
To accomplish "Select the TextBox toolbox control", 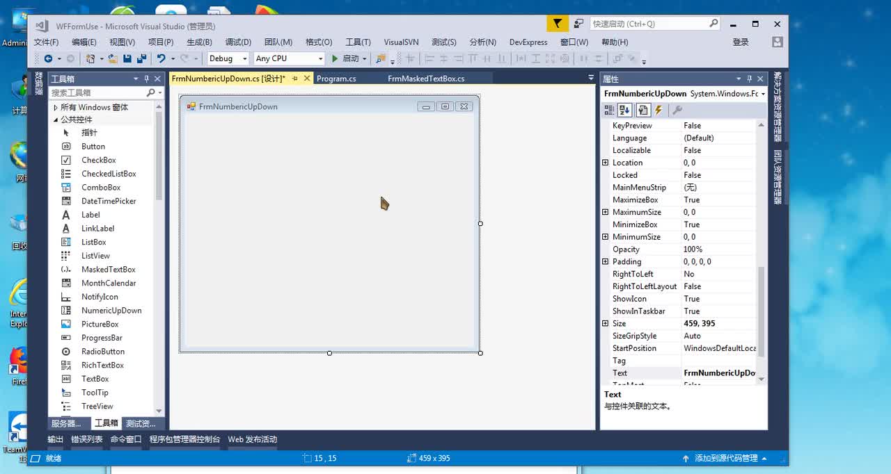I will click(95, 379).
